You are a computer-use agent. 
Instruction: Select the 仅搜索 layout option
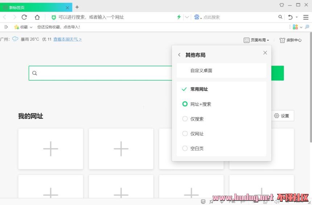[185, 119]
